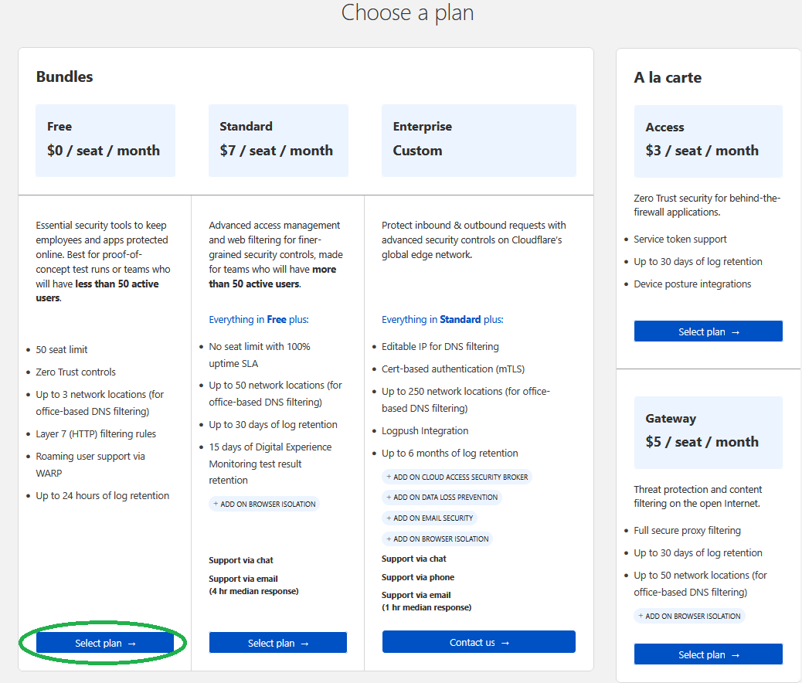802x683 pixels.
Task: Select the Access a la carte plan
Action: pos(708,331)
